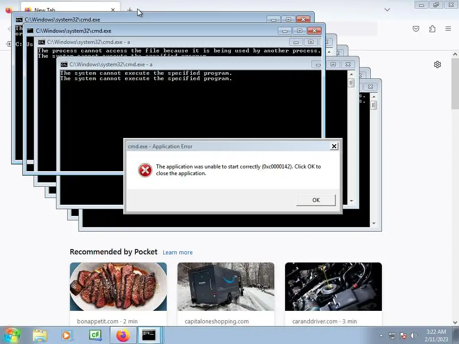Close the second cmd.exe window with red X
The height and width of the screenshot is (344, 459).
click(314, 31)
